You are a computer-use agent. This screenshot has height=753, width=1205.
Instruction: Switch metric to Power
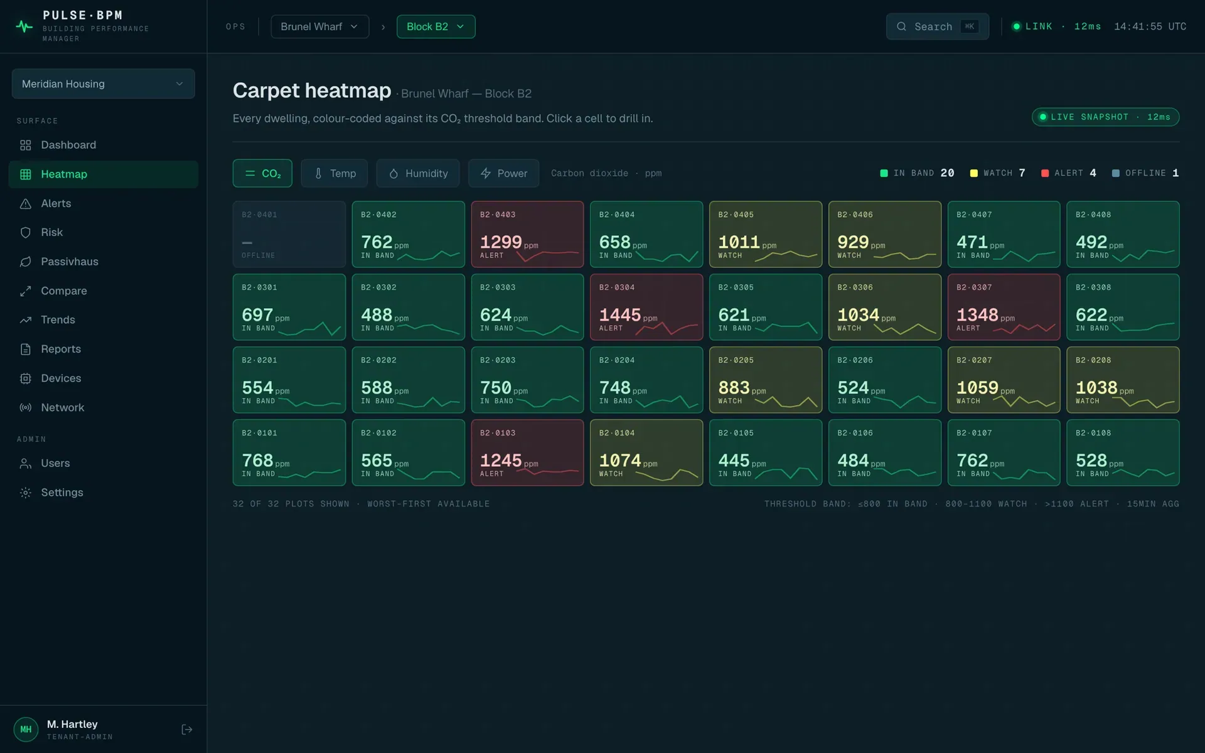[x=503, y=173]
